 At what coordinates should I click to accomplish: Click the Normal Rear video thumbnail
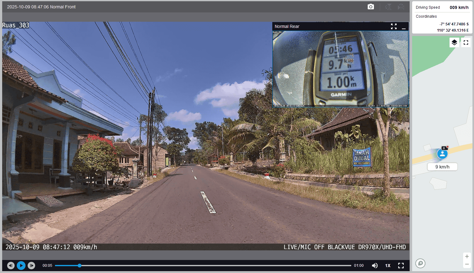(340, 68)
